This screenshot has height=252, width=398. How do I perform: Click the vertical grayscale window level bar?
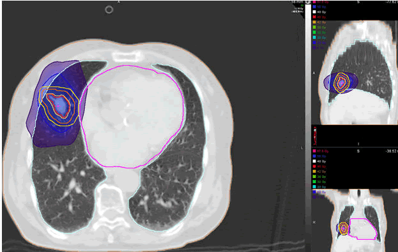[x=308, y=127]
